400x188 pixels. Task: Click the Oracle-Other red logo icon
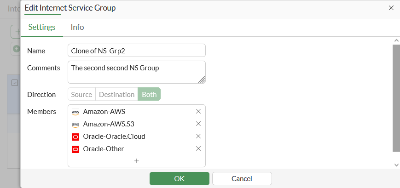[75, 149]
